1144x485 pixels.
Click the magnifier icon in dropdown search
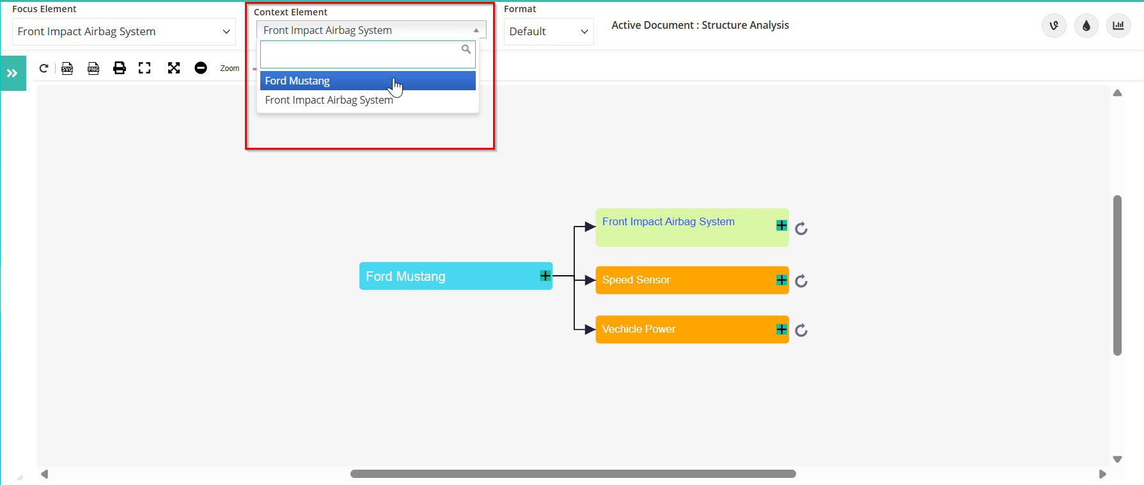[x=466, y=49]
